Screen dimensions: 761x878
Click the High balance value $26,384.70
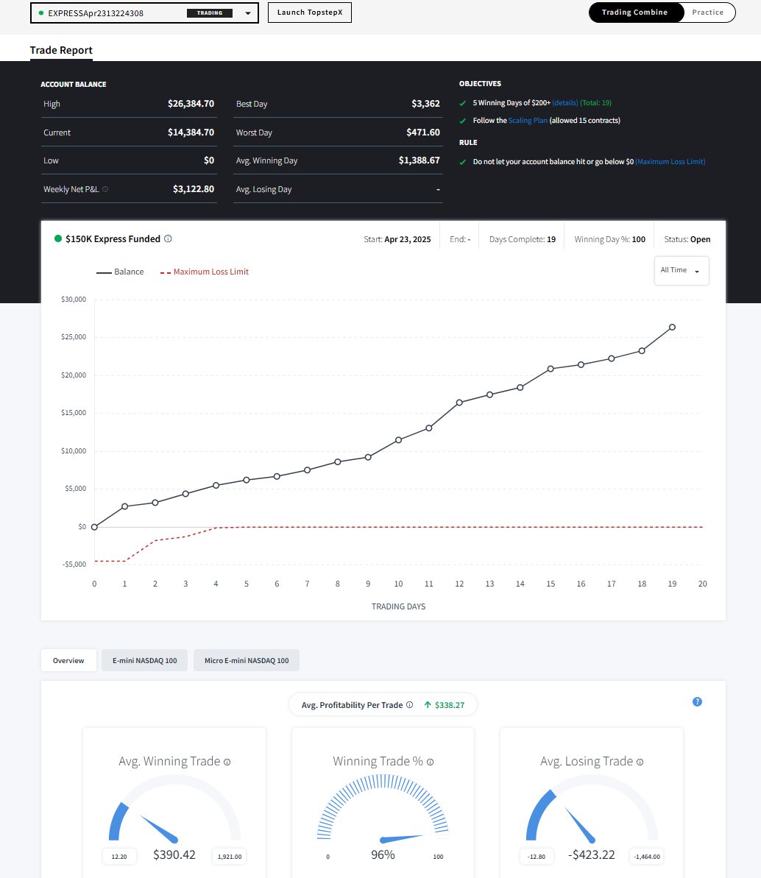click(191, 104)
